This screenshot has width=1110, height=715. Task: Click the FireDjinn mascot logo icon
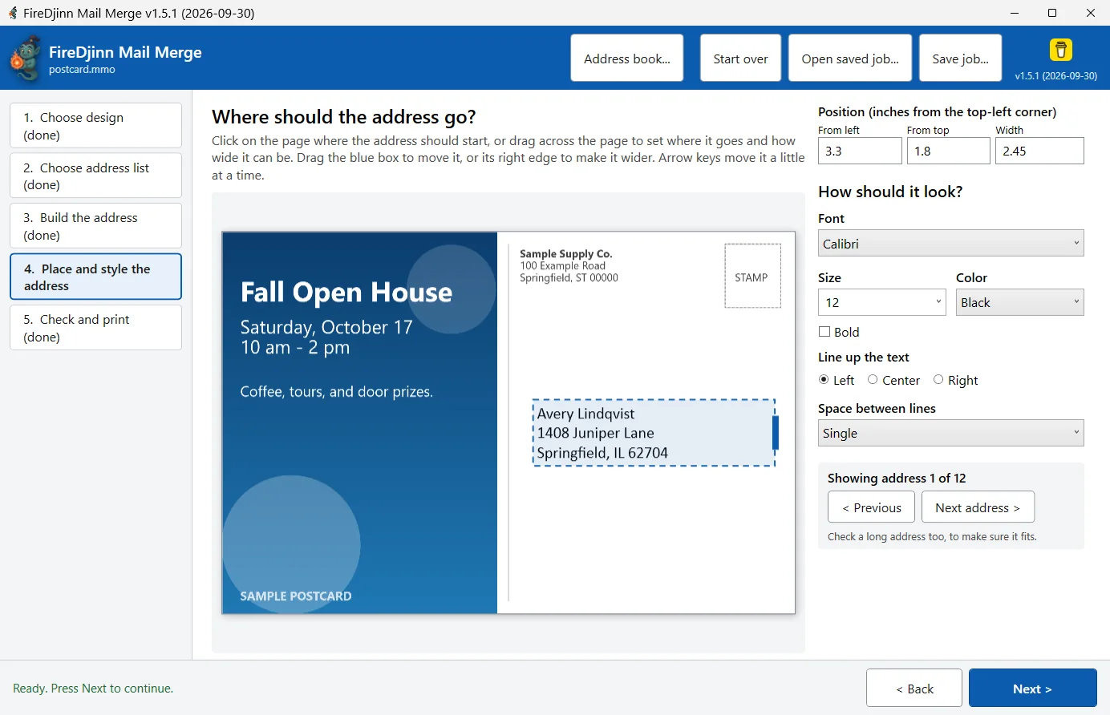pos(26,58)
